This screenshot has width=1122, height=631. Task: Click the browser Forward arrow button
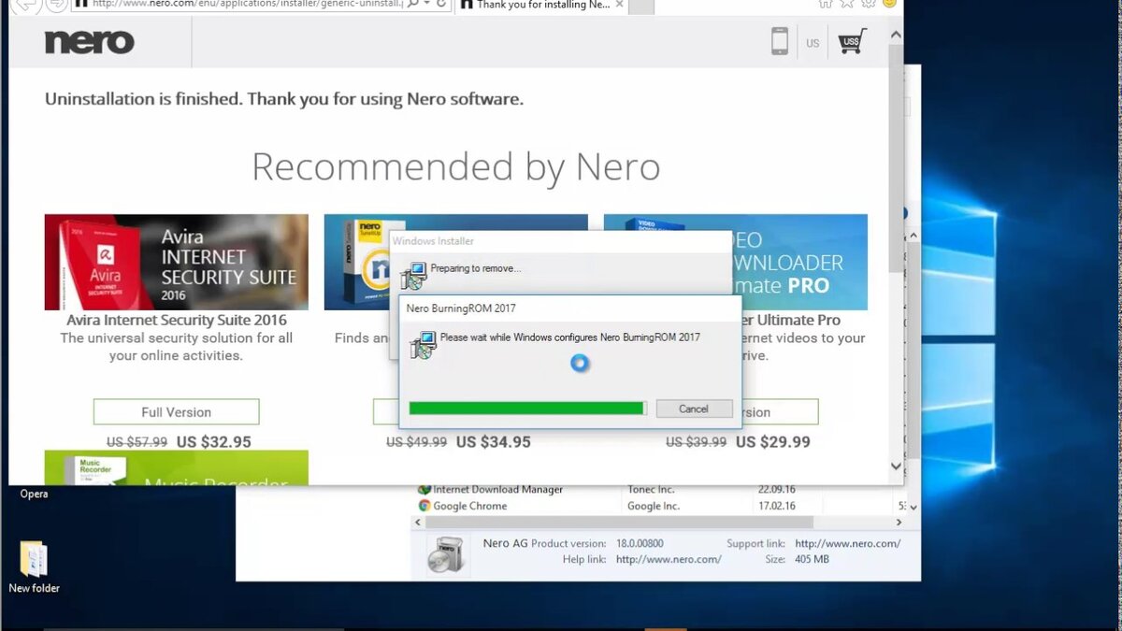click(56, 4)
